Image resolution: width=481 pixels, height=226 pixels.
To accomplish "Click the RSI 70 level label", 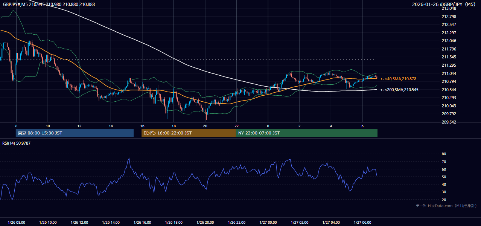I will pos(444,162).
